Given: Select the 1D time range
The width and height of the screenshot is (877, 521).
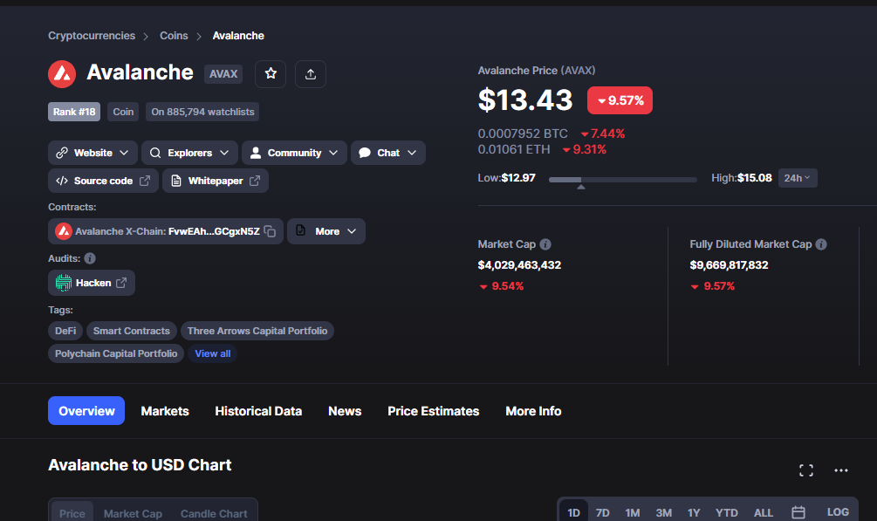Looking at the screenshot, I should point(574,512).
